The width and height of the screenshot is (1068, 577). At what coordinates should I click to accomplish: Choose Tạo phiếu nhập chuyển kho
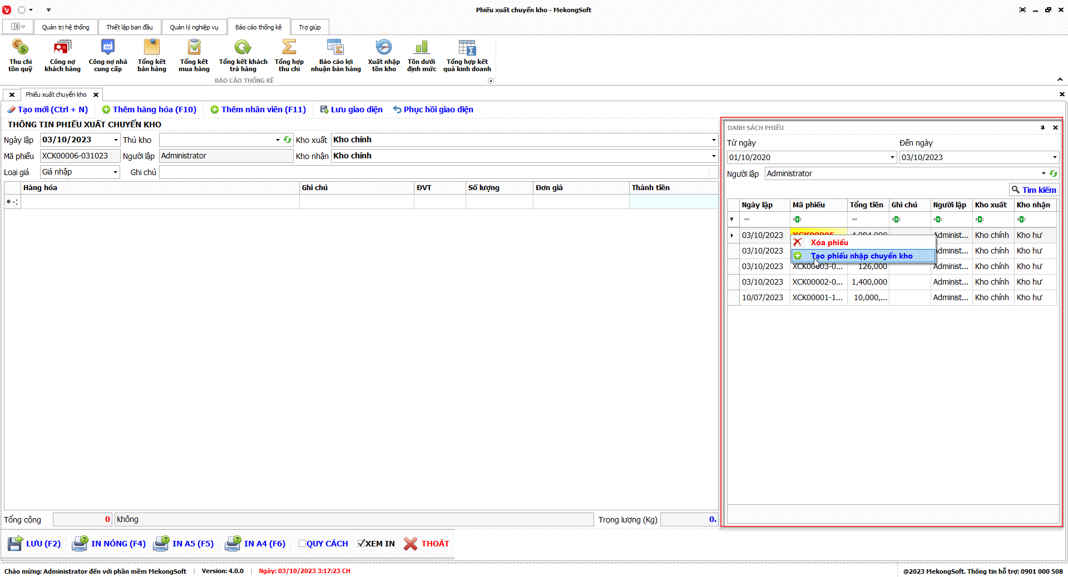point(861,256)
